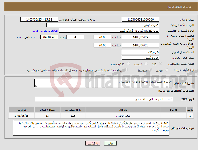
Task: Click the چاپ print button
Action: (110, 143)
